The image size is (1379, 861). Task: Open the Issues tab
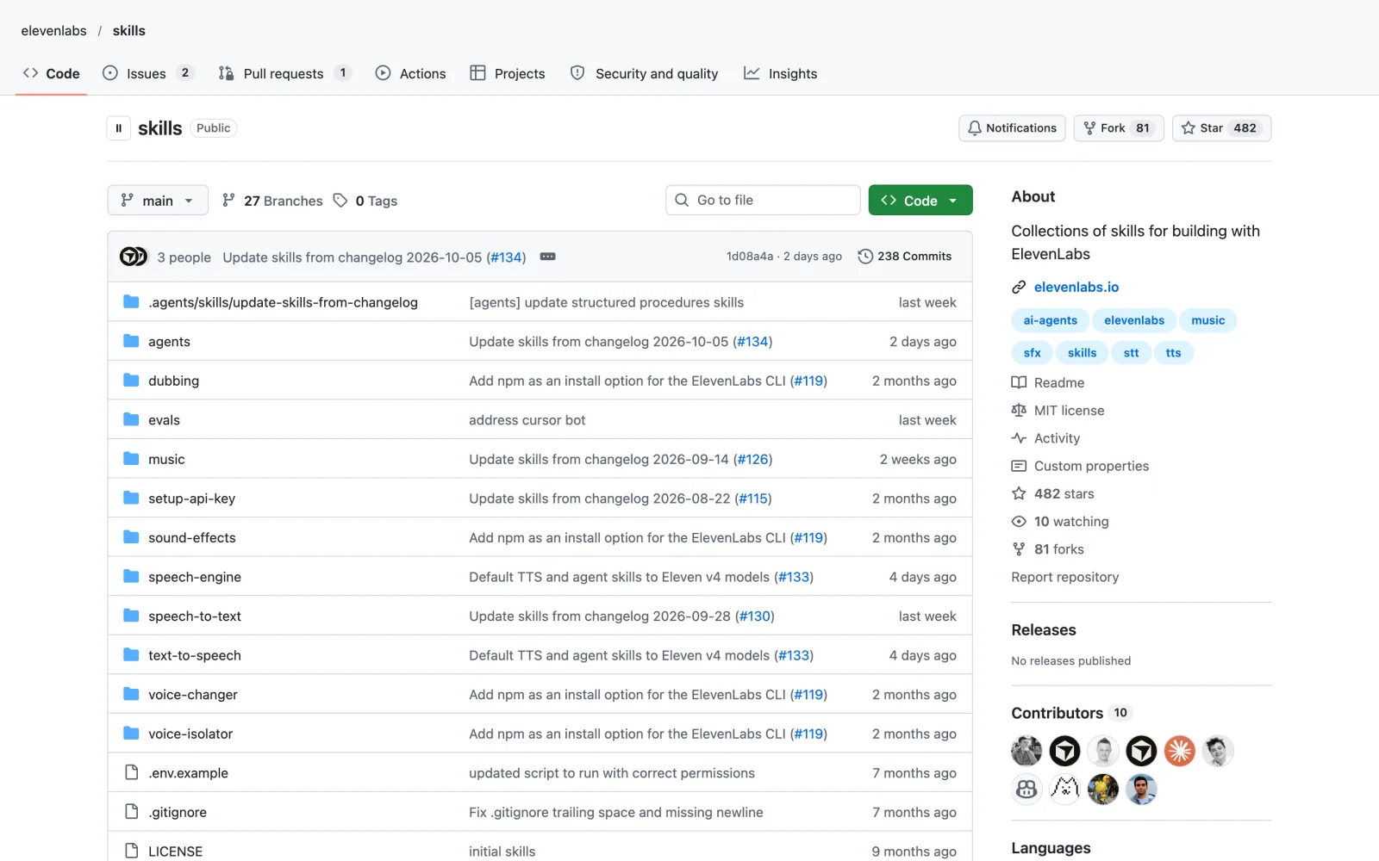tap(148, 73)
